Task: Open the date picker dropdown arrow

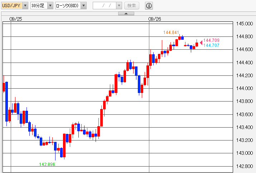Action: (119, 6)
